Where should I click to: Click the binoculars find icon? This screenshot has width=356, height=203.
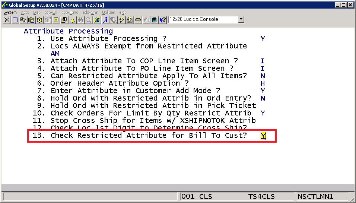[x=81, y=20]
